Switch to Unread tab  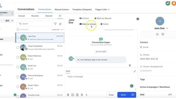tap(21, 16)
